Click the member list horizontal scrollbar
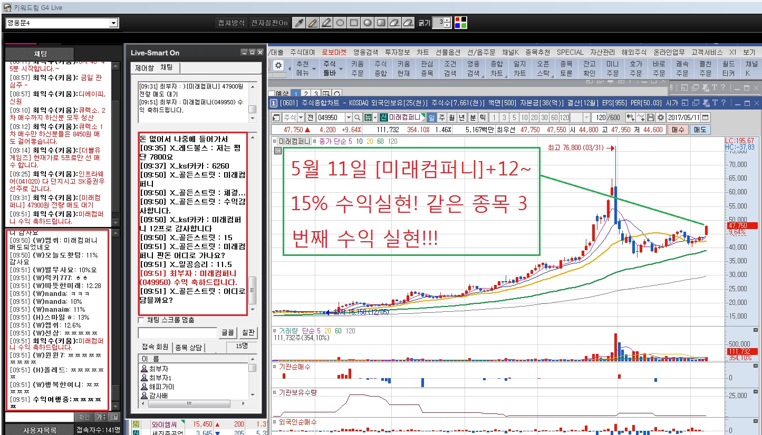This screenshot has height=435, width=762. [193, 404]
